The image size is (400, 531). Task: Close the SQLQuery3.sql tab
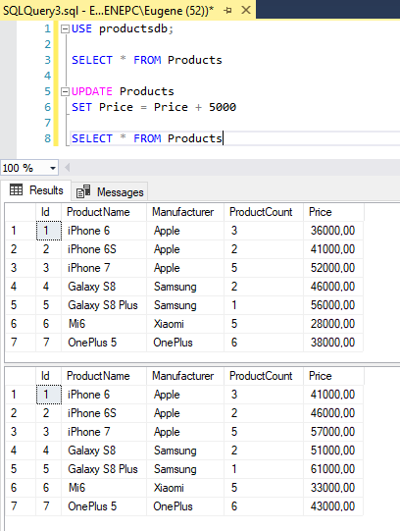tap(246, 10)
